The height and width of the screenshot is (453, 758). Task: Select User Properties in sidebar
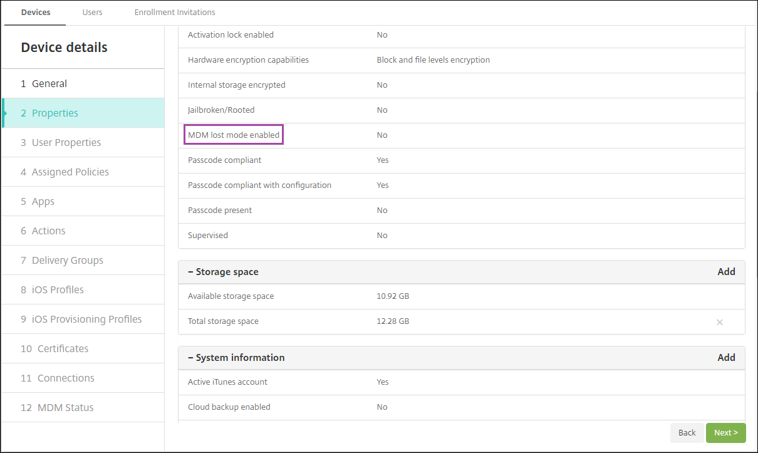click(66, 143)
